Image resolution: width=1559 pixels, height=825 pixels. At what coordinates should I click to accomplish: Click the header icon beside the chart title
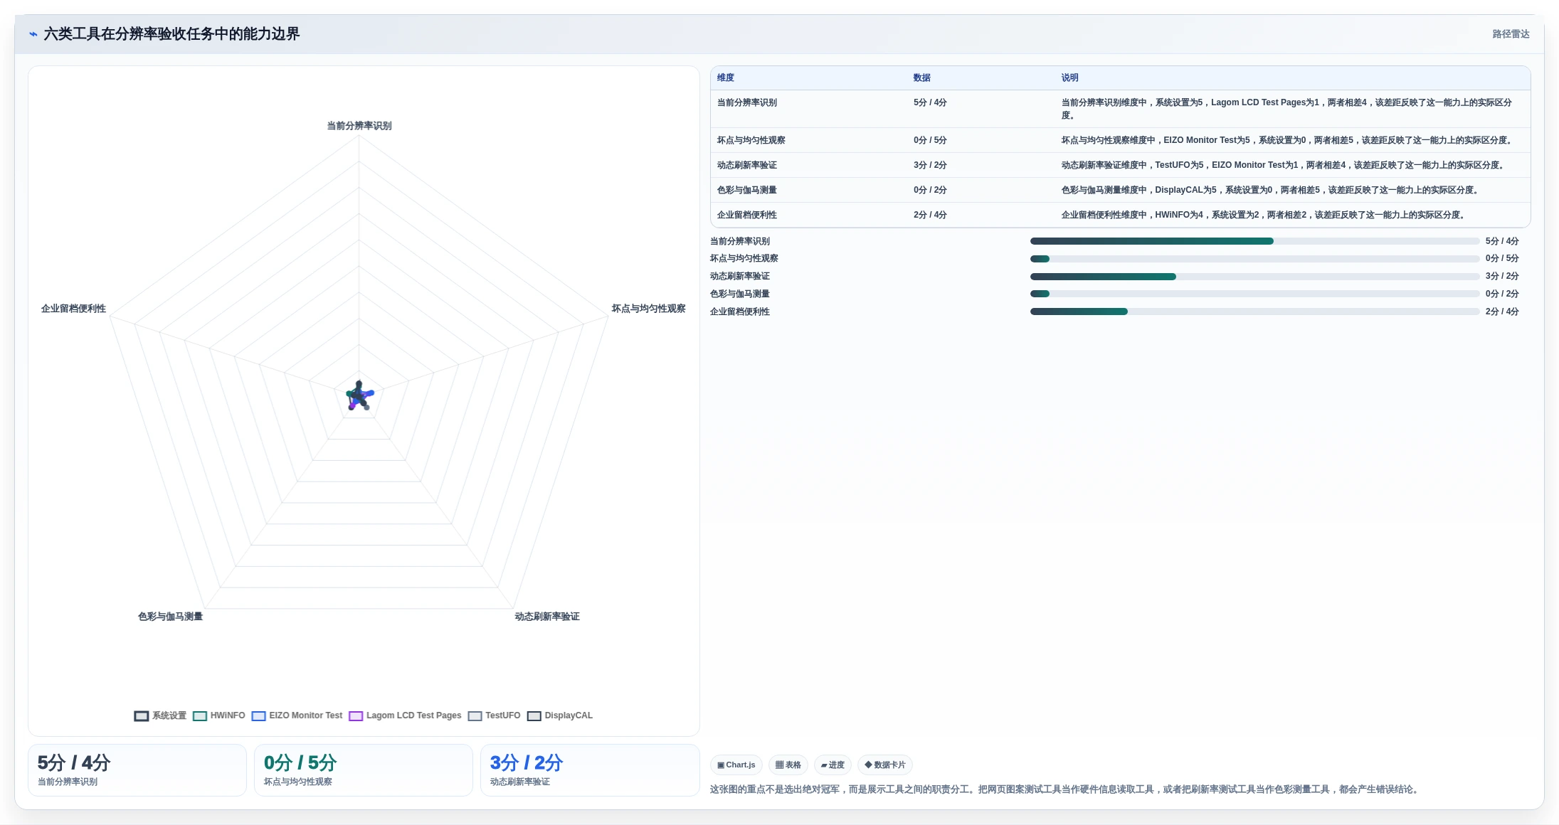click(x=33, y=34)
